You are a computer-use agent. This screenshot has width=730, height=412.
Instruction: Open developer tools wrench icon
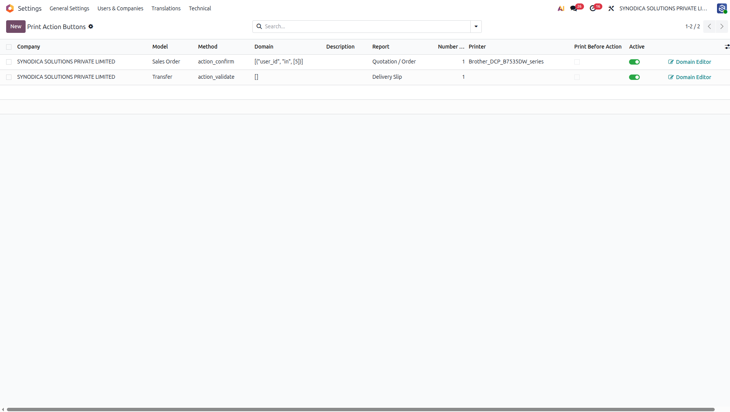tap(611, 8)
